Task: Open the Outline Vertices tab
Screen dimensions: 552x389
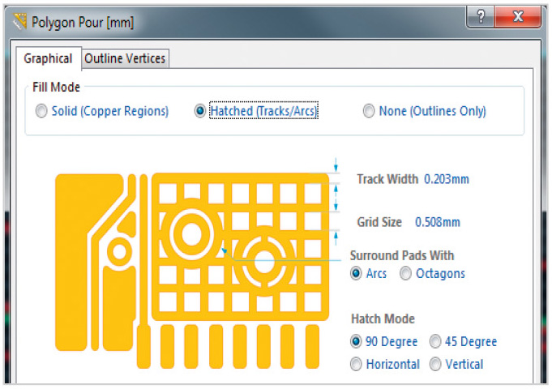Action: [125, 58]
